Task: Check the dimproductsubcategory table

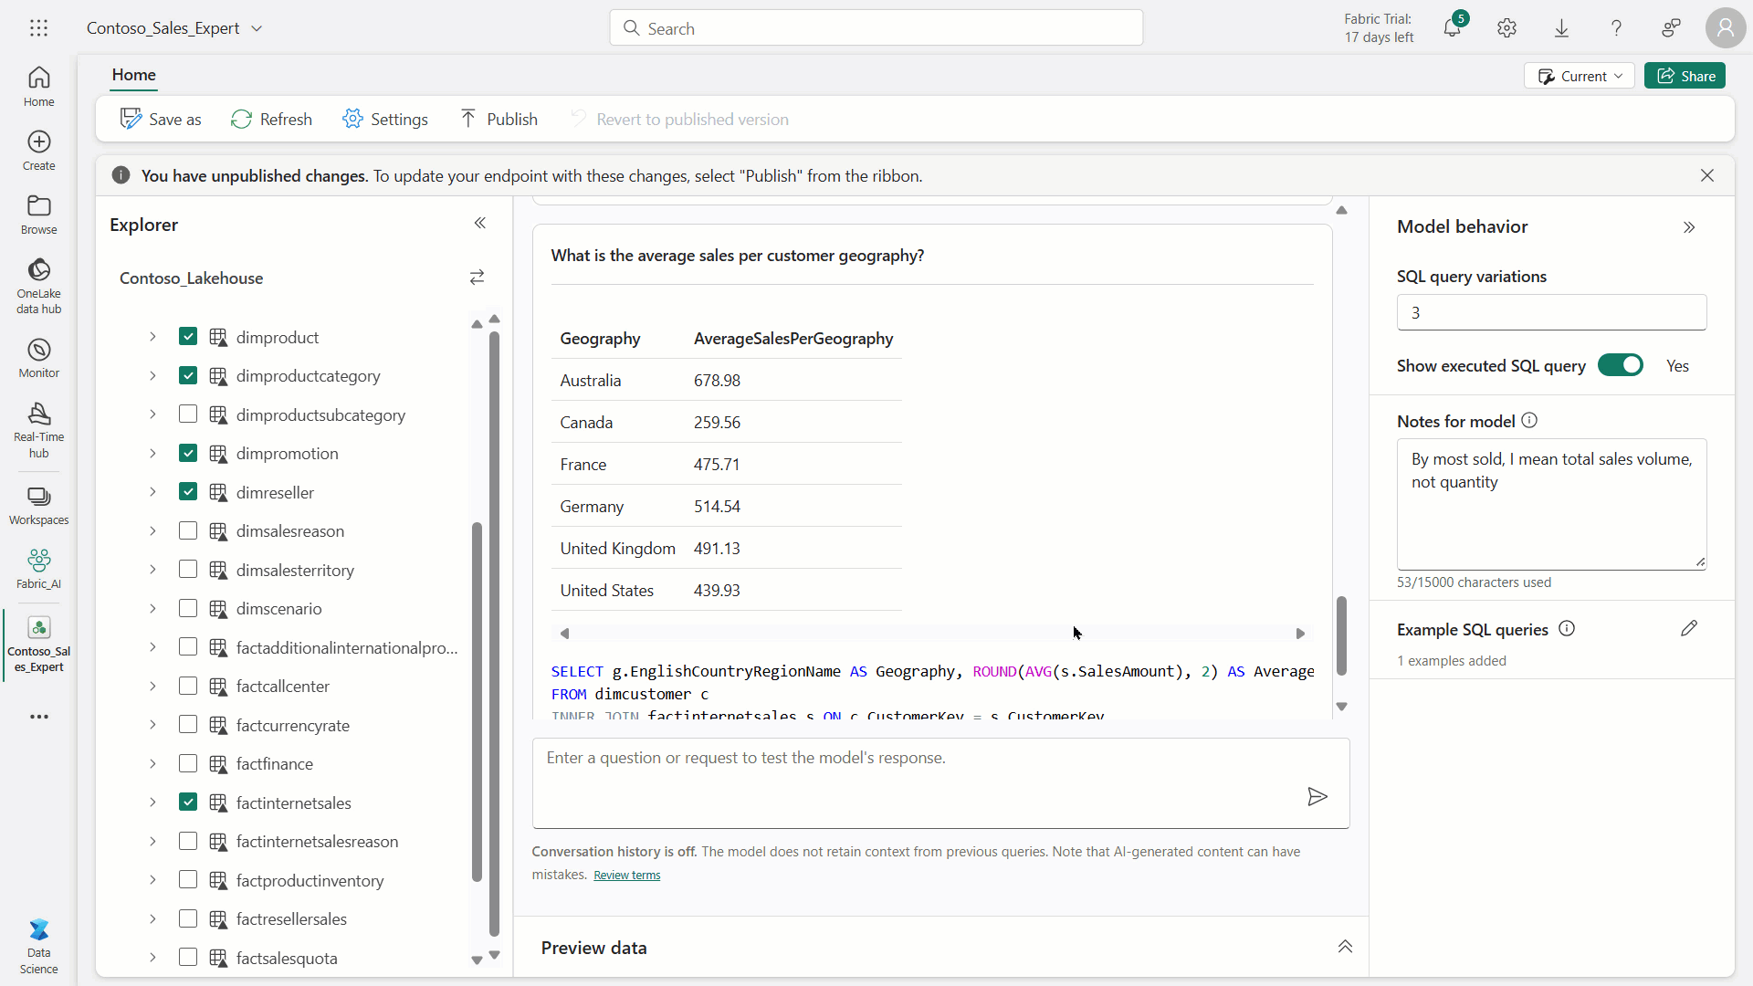Action: tap(188, 414)
